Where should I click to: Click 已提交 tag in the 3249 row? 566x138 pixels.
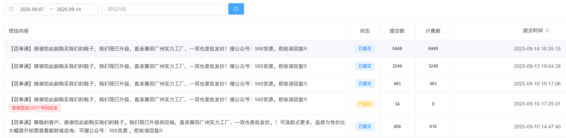tap(365, 66)
